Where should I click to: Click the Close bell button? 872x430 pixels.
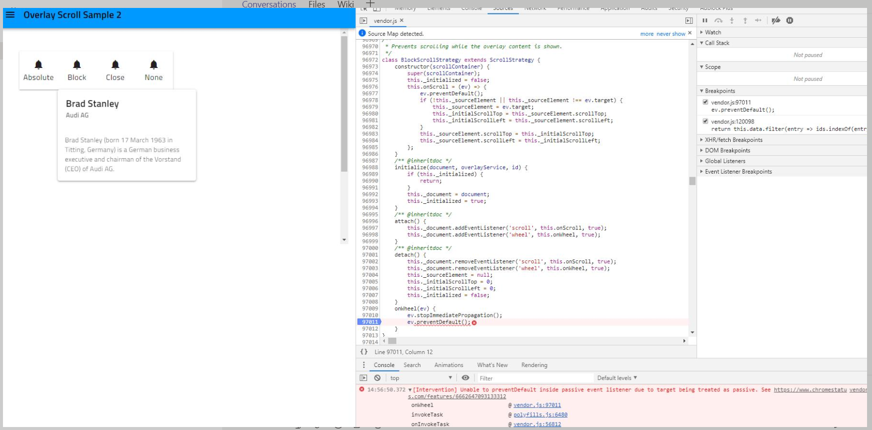[115, 70]
